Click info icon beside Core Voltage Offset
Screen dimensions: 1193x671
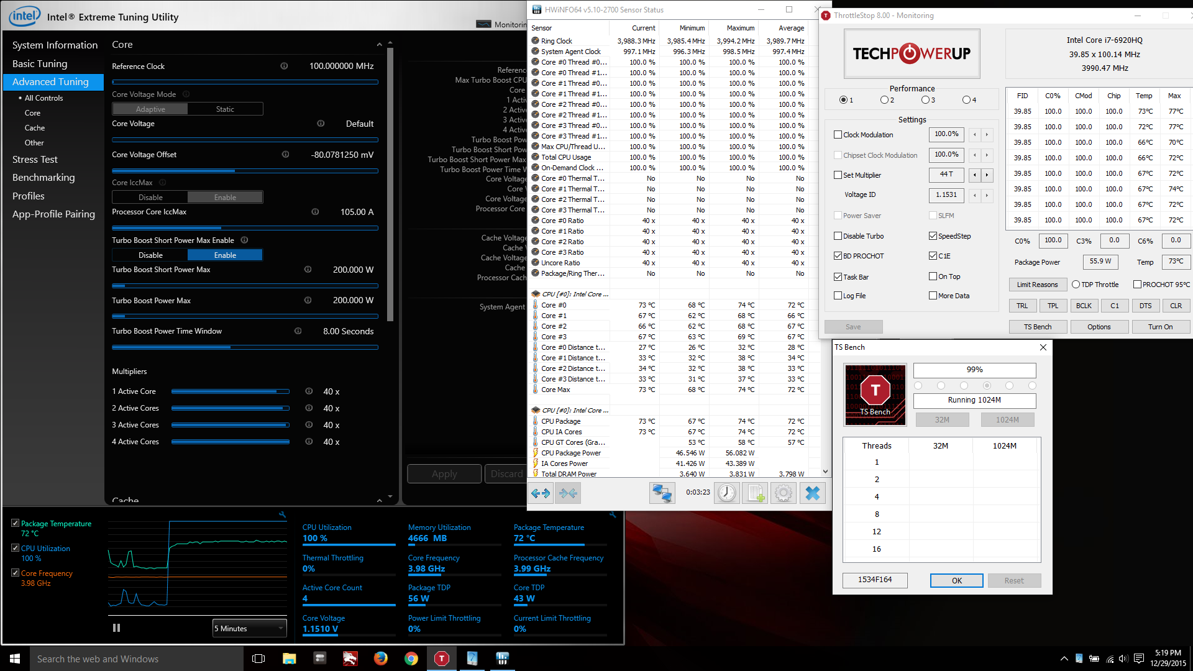point(285,155)
